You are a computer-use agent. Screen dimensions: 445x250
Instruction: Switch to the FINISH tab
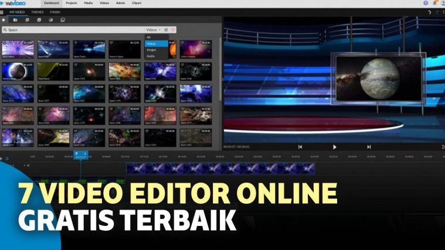55,12
